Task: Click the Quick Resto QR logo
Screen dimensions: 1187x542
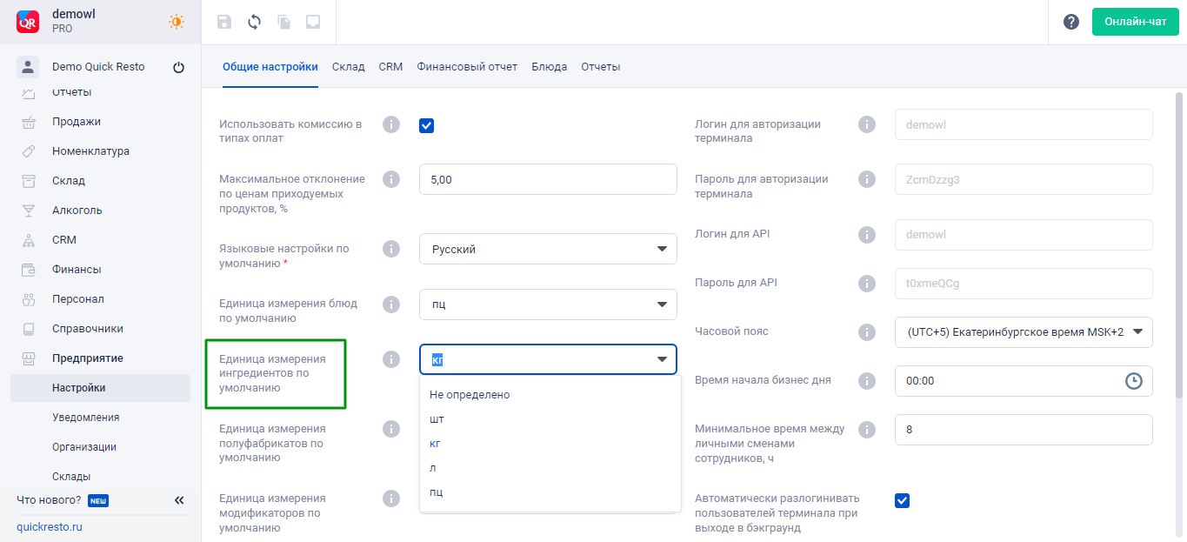Action: pyautogui.click(x=28, y=22)
